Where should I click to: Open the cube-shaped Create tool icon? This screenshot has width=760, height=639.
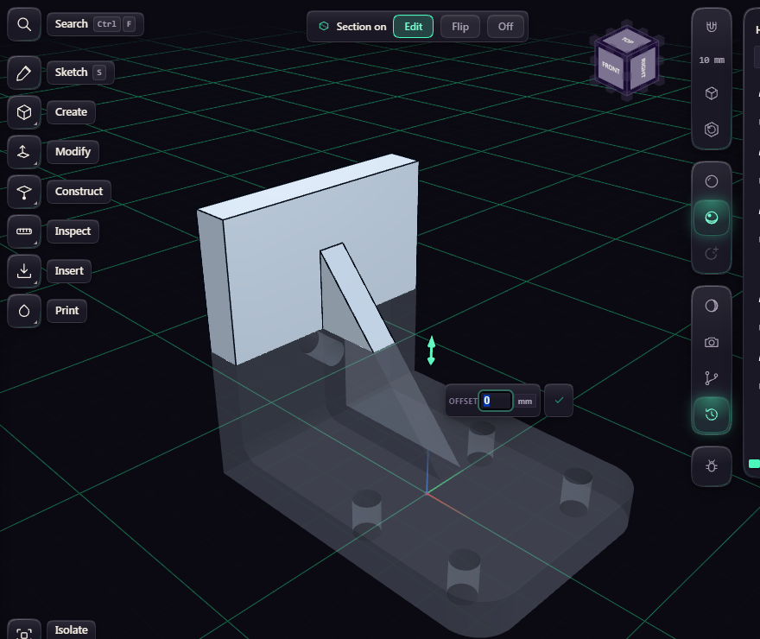click(x=24, y=112)
